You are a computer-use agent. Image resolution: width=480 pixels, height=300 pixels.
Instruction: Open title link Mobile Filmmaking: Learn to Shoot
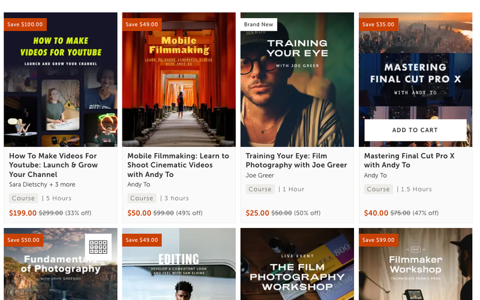tap(178, 165)
